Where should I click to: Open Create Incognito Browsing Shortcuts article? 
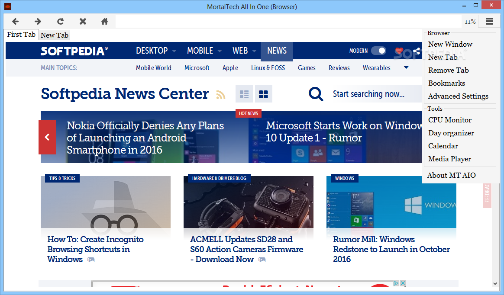point(95,249)
